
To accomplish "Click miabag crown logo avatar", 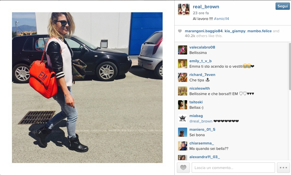I will 182,118.
